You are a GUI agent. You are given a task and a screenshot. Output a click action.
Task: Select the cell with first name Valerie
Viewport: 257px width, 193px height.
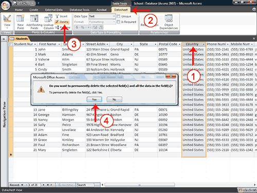coord(49,59)
